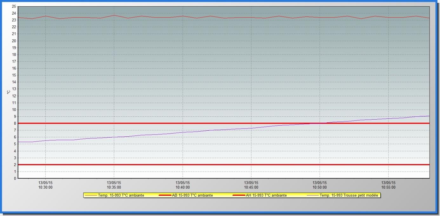Click the 10 value on the temperature axis
440x216 pixels.
[14, 109]
